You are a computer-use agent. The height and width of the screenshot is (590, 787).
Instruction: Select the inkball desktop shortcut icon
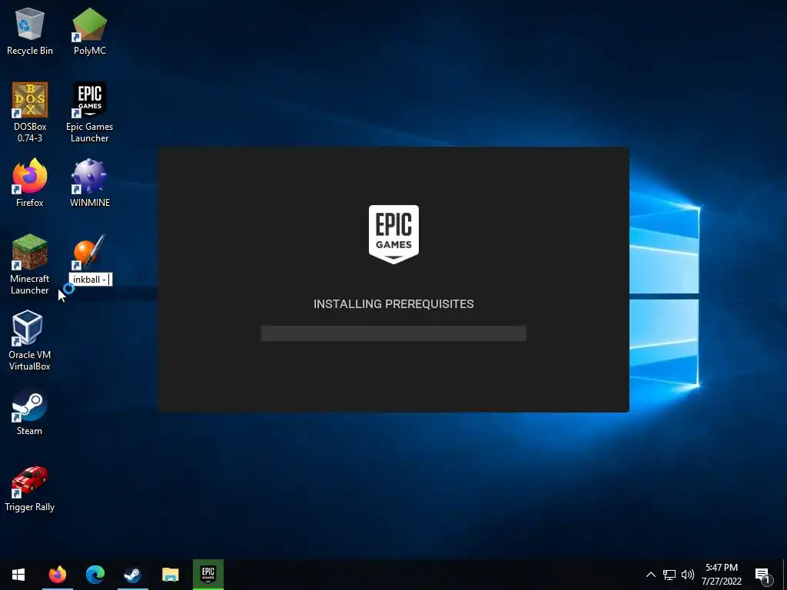point(89,252)
